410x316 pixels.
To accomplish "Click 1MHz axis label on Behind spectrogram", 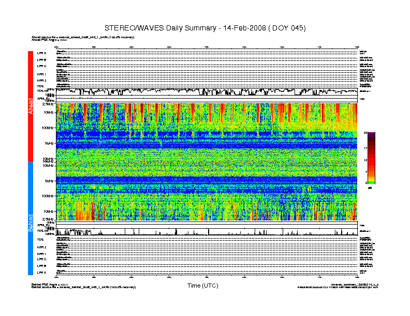I will 49,181.
